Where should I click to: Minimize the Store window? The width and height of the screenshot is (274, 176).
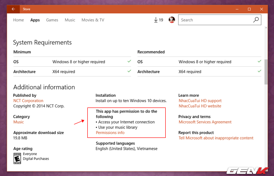tap(237, 9)
